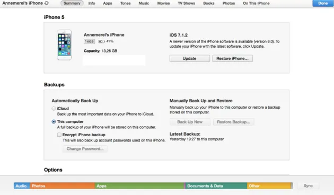Screen dimensions: 334x195
Task: Click the Annemerel's iPhone device name in header
Action: point(23,3)
